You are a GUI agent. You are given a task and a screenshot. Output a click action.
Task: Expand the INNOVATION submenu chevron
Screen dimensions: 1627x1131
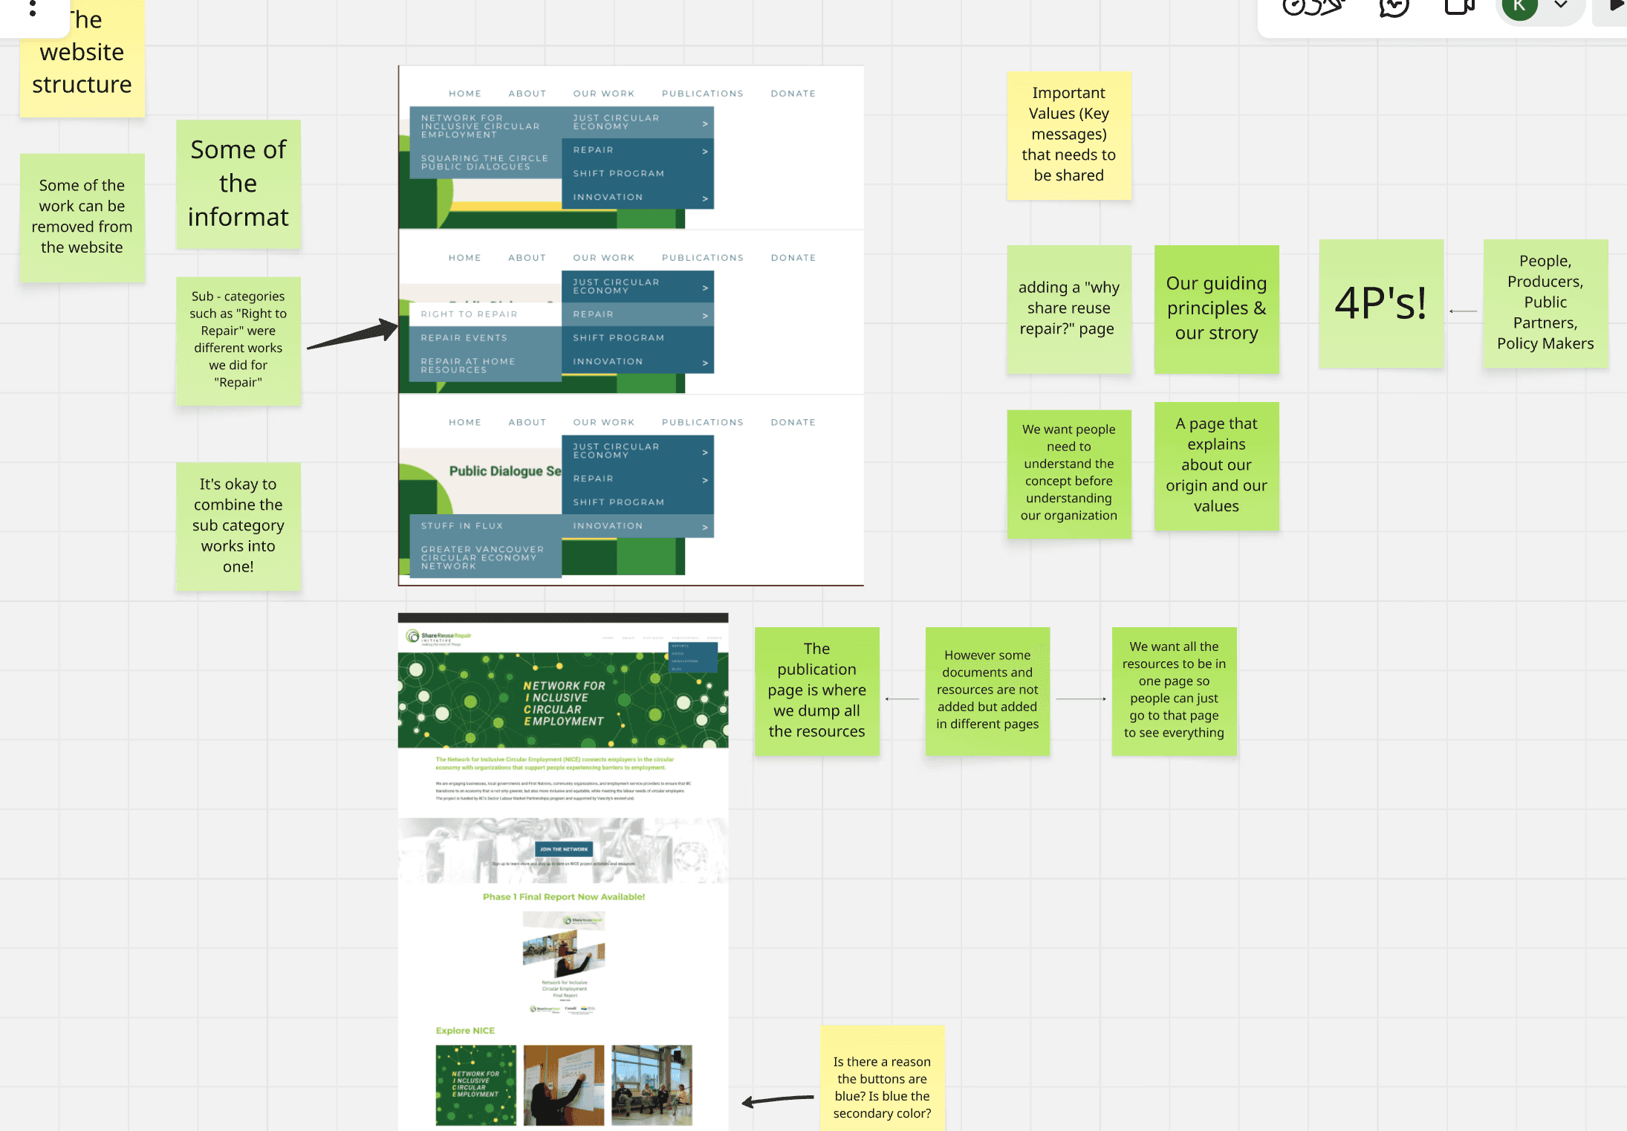[704, 197]
